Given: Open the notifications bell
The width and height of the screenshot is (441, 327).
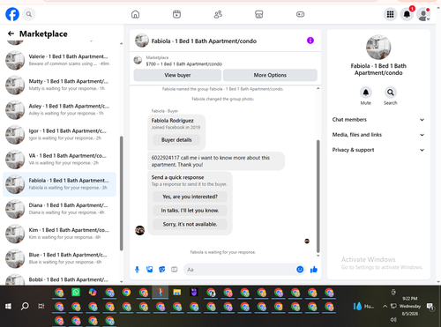Looking at the screenshot, I should click(x=407, y=14).
